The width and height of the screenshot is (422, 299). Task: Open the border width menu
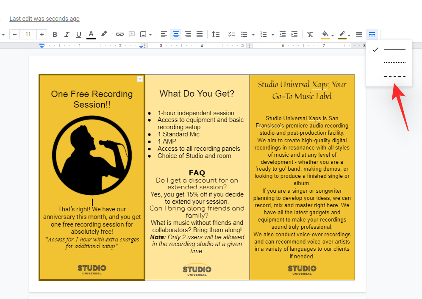[x=359, y=34]
